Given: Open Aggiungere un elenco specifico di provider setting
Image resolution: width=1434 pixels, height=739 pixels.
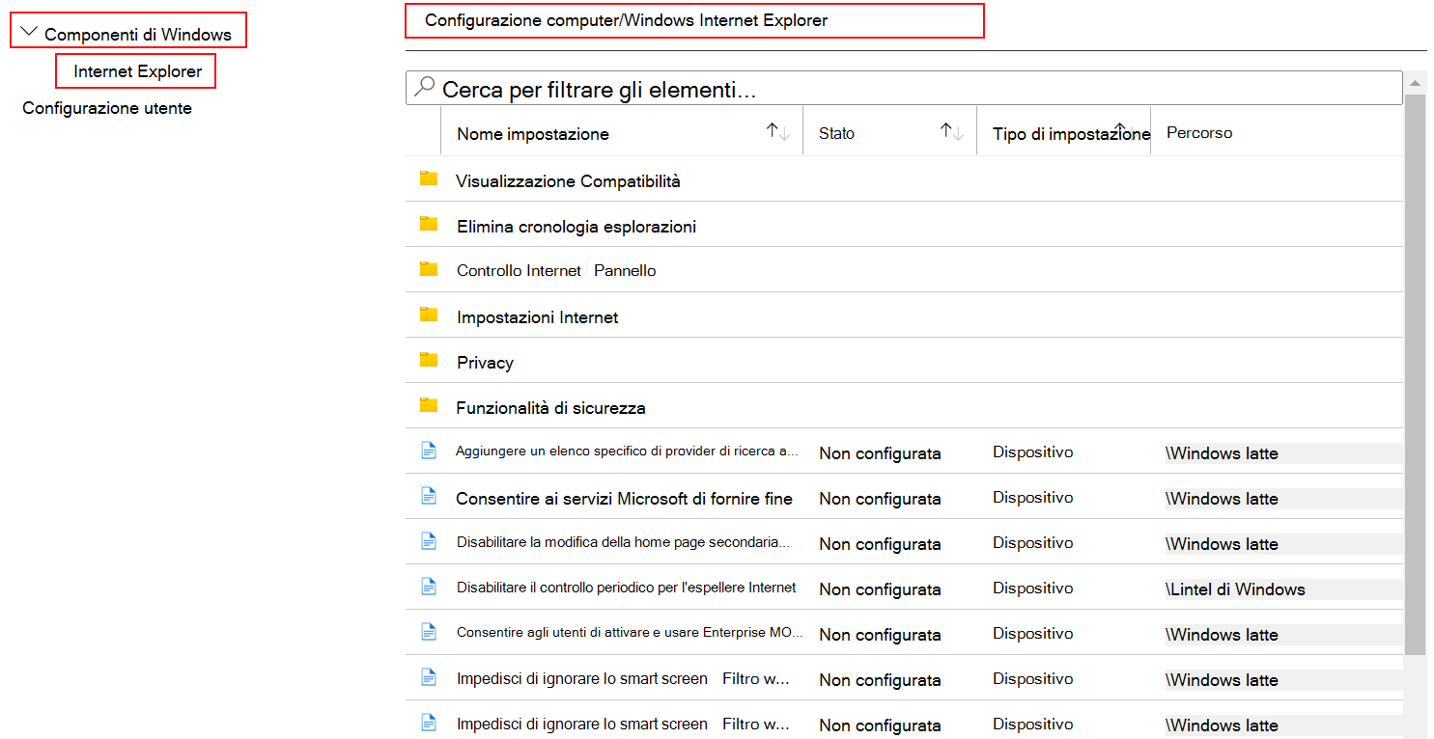Looking at the screenshot, I should pyautogui.click(x=628, y=451).
